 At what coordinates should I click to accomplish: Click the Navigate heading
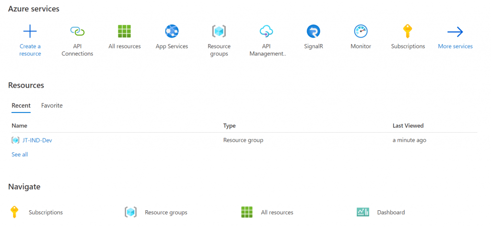pos(24,187)
